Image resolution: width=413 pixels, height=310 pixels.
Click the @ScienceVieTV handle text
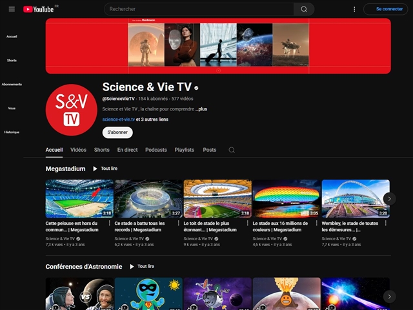tap(119, 99)
